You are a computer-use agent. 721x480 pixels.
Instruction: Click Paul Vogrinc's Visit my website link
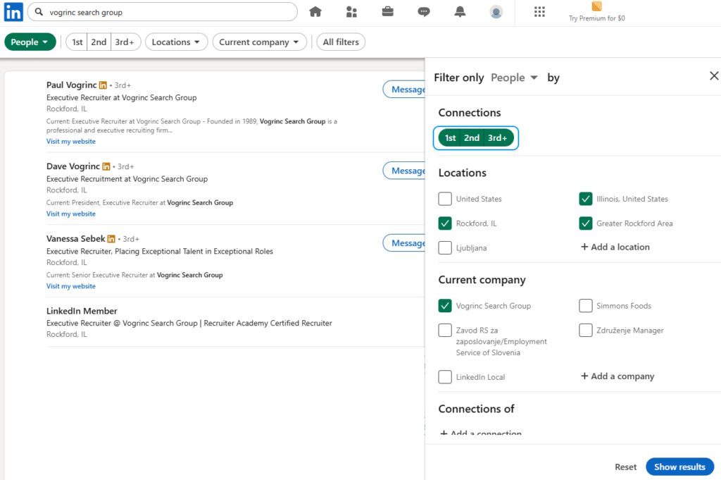71,141
